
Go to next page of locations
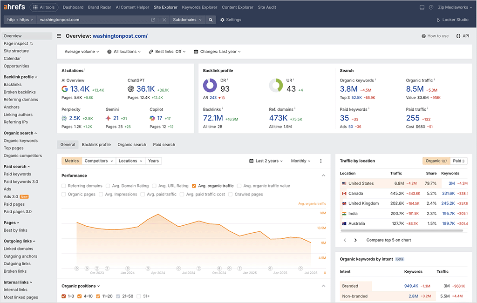point(355,240)
